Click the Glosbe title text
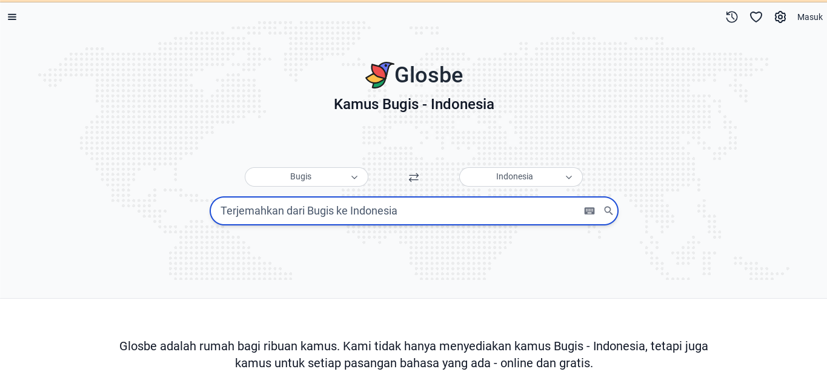The image size is (827, 386). pyautogui.click(x=429, y=75)
